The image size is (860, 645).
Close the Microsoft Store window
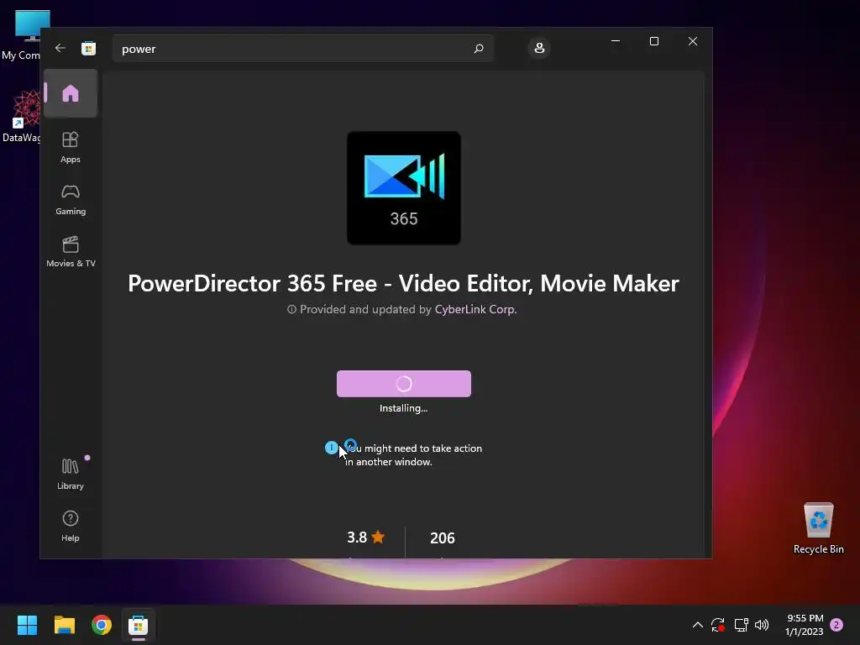click(x=693, y=41)
